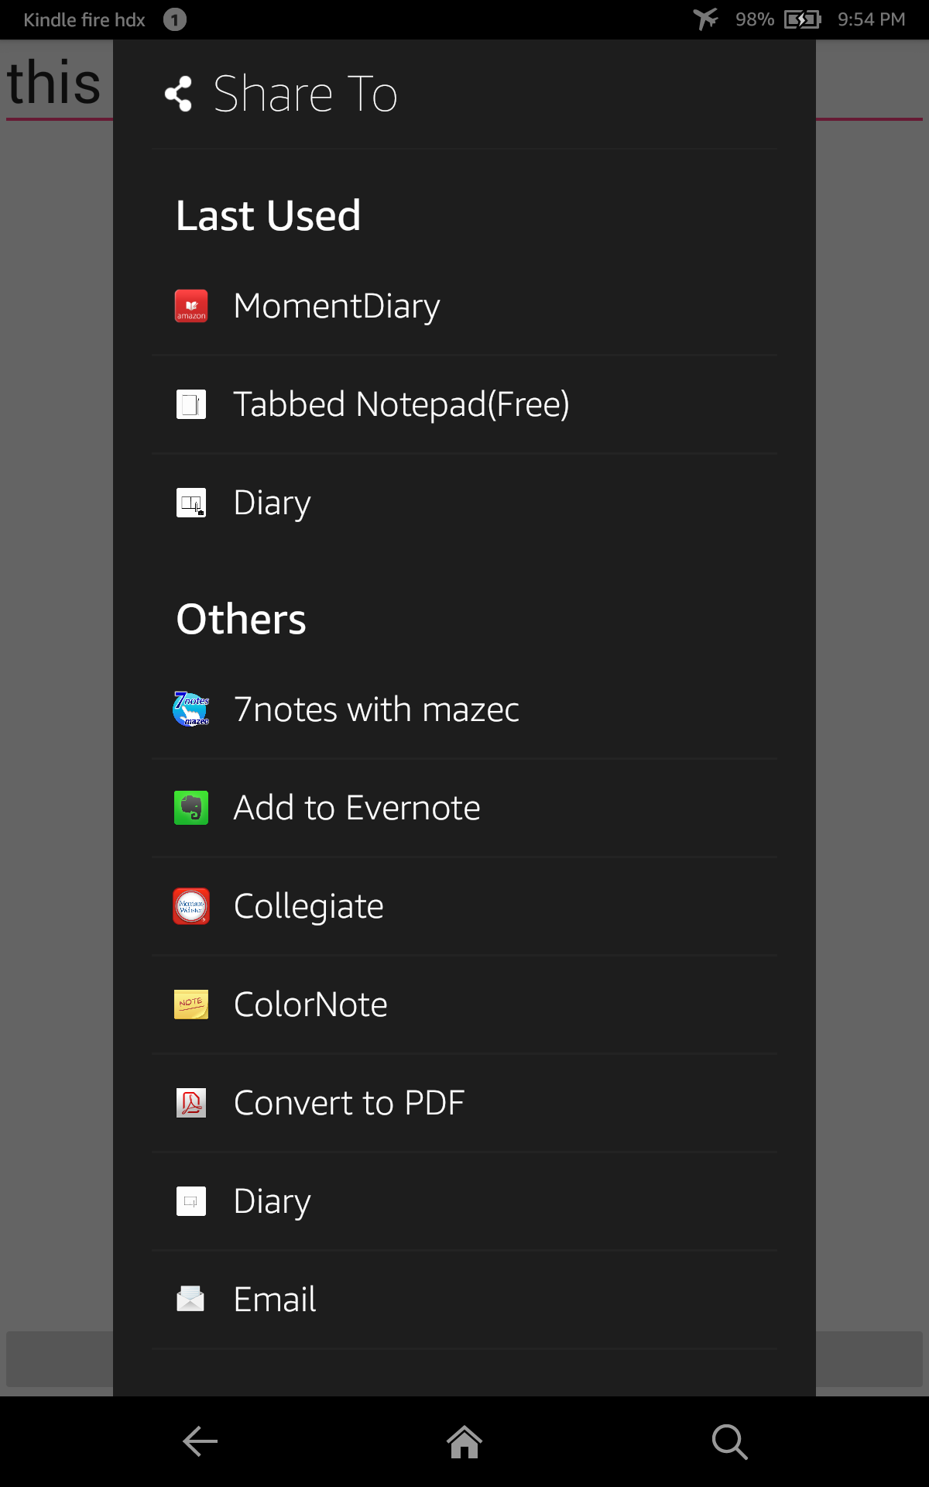Screen dimensions: 929x1487
Task: Tap the Share To header icon
Action: click(179, 92)
